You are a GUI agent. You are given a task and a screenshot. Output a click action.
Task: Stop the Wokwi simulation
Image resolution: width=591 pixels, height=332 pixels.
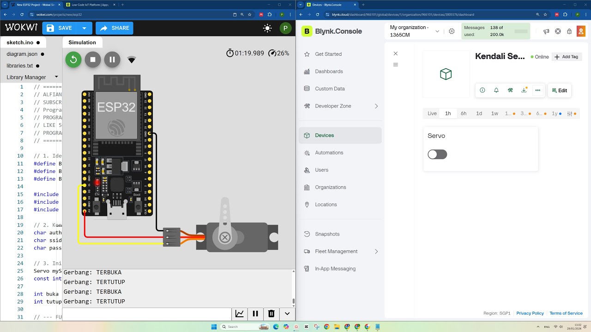coord(93,59)
